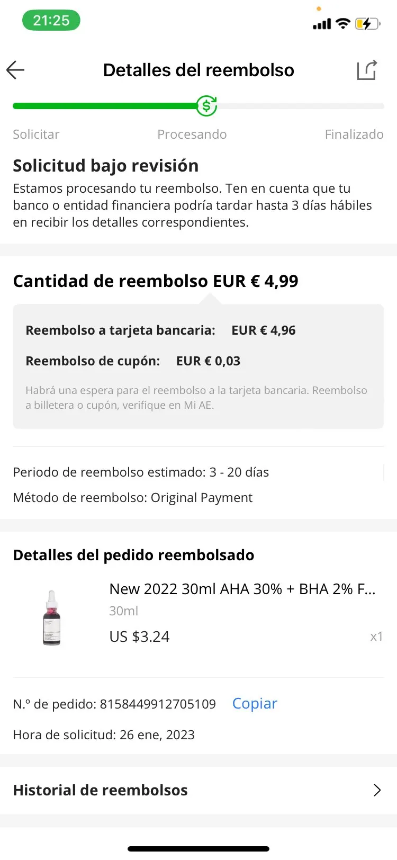This screenshot has height=860, width=397.
Task: Open the serum product thumbnail
Action: 51,617
